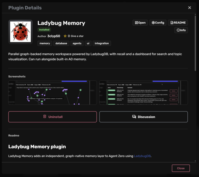View the plugin README file
This screenshot has width=199, height=177.
pos(178,23)
